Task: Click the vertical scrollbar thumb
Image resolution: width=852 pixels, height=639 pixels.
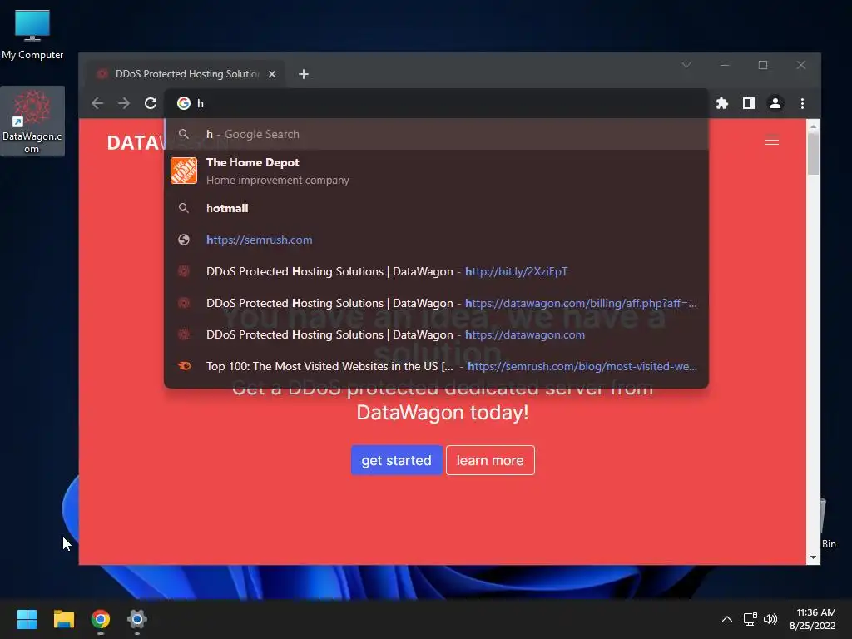Action: point(813,154)
